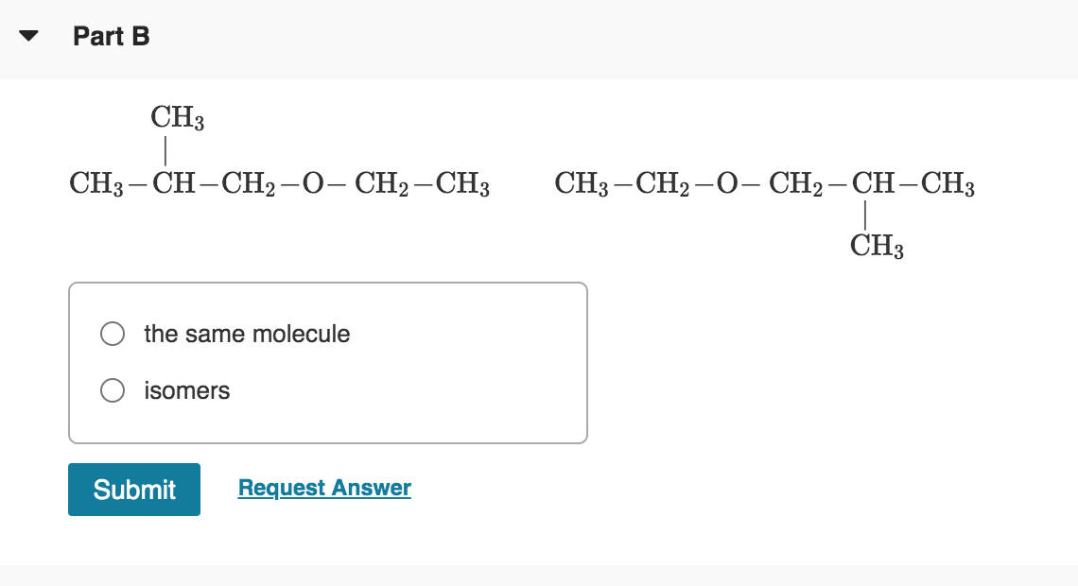Image resolution: width=1078 pixels, height=586 pixels.
Task: Select the Part B heading
Action: (x=112, y=36)
